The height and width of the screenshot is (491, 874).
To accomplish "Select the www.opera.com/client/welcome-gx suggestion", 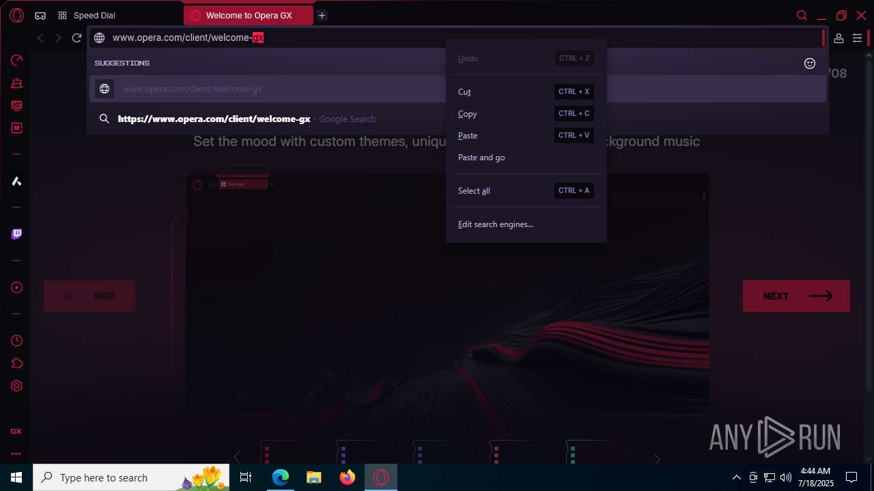I will (x=457, y=89).
